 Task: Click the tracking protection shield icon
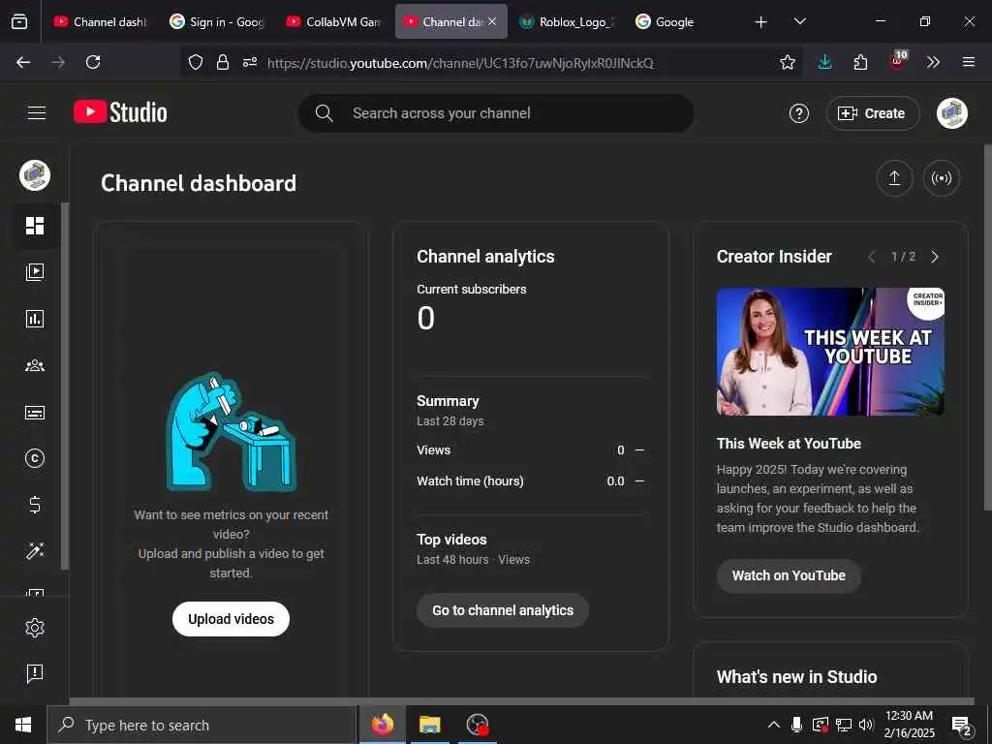(196, 62)
